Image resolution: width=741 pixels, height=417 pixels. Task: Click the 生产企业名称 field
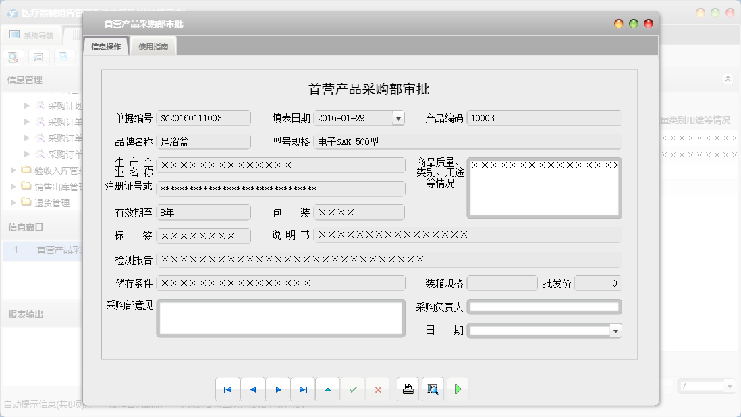coord(281,165)
